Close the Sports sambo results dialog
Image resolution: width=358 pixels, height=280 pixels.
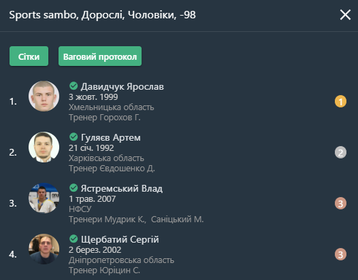tap(345, 15)
